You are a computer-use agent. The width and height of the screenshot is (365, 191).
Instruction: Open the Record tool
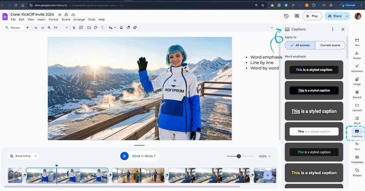[x=356, y=94]
